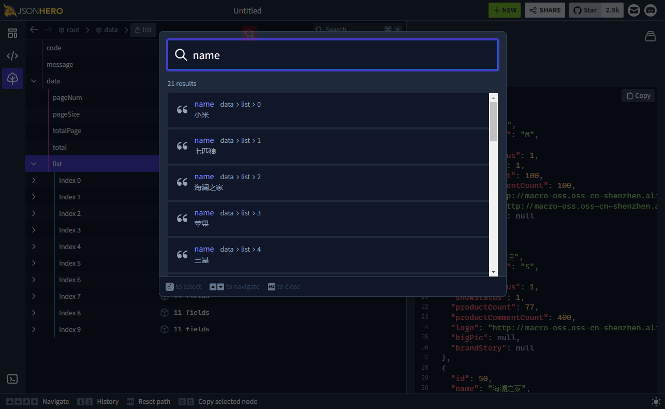The image size is (665, 409).
Task: Expand Index 3 in the tree
Action: pos(34,230)
